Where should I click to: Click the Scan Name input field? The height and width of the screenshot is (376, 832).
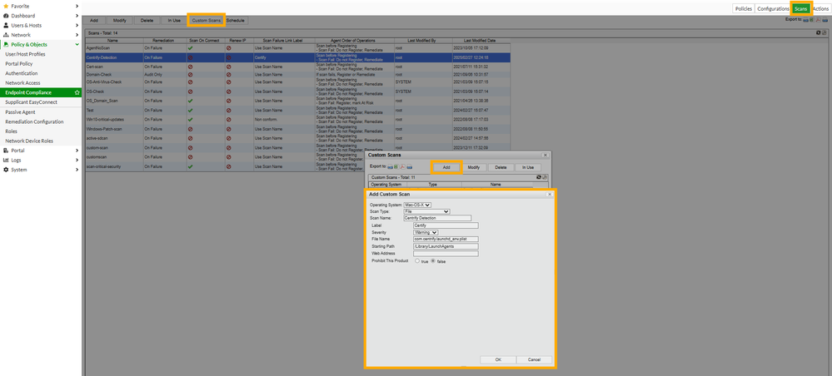pyautogui.click(x=437, y=218)
